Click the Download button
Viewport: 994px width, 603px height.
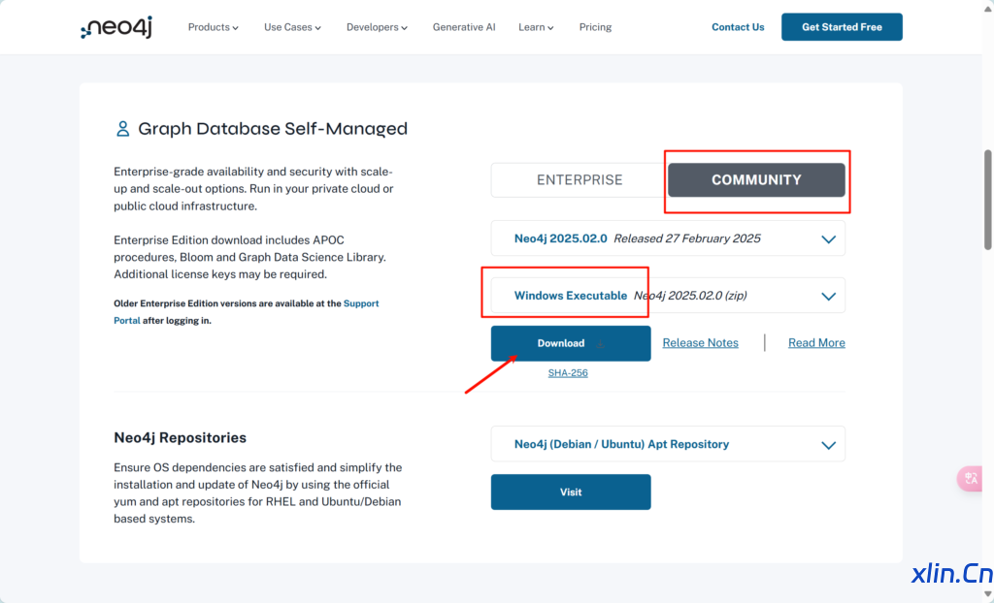[x=571, y=343]
